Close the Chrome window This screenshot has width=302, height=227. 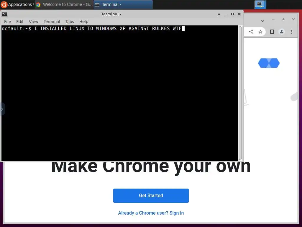point(293,19)
